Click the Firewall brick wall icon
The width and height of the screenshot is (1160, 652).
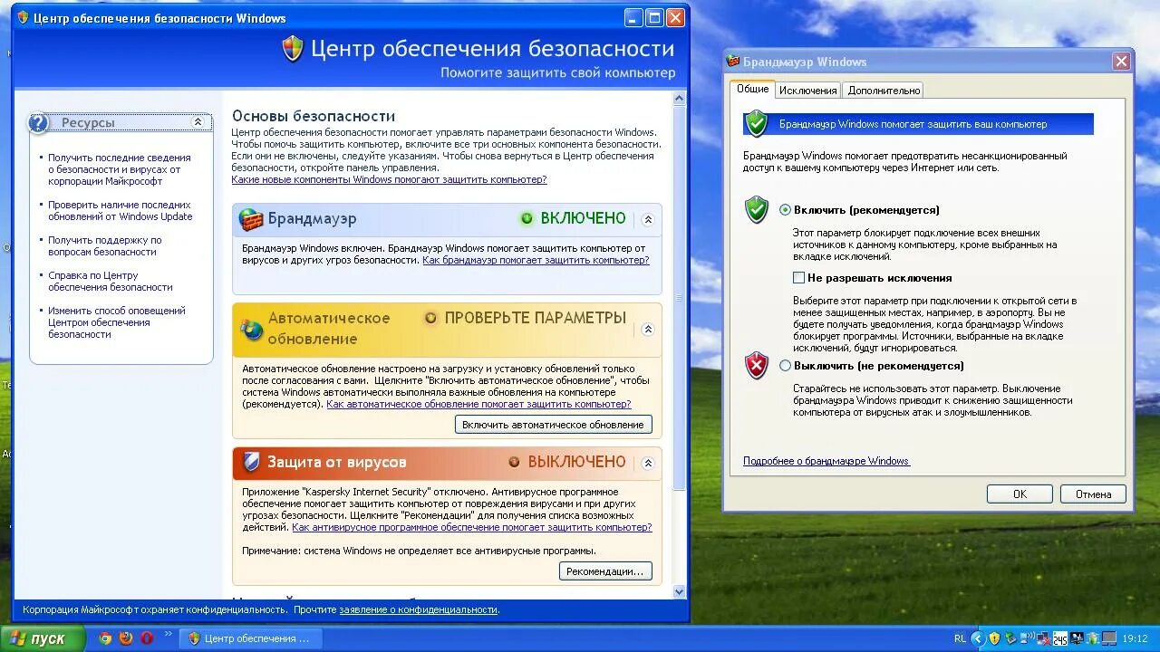[x=251, y=219]
